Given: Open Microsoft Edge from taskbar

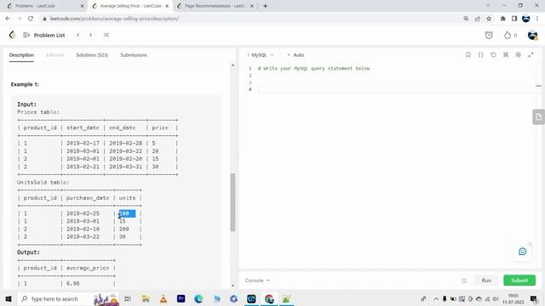Looking at the screenshot, I should click(198, 298).
